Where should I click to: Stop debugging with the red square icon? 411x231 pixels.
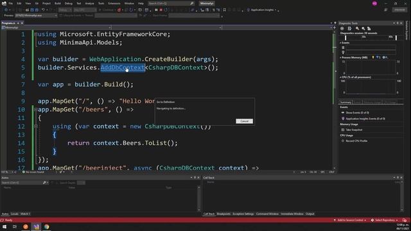[161, 10]
